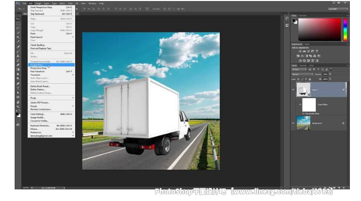361x201 pixels.
Task: Select the Clone Stamp tool
Action: [x=18, y=56]
